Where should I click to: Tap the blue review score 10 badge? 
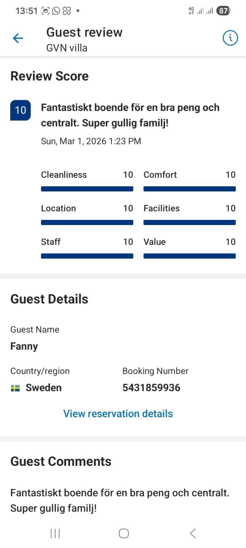pos(20,110)
